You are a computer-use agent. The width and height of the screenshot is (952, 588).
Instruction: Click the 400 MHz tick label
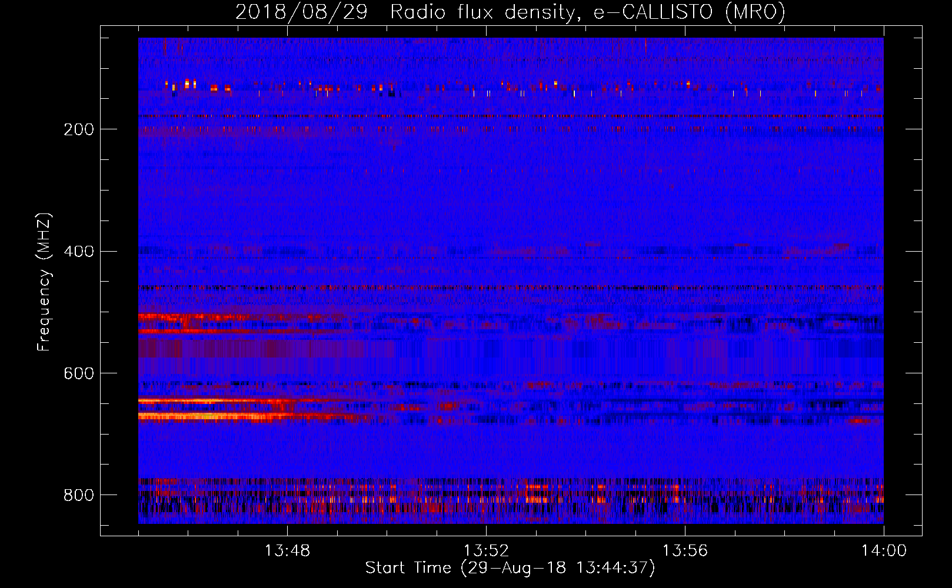[79, 252]
